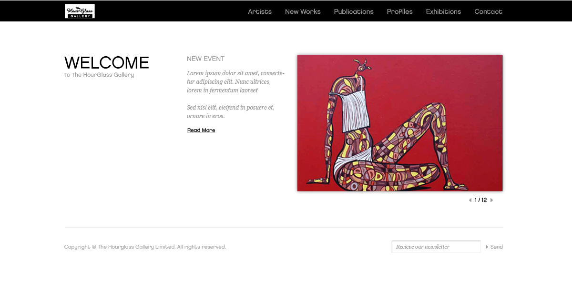572x281 pixels.
Task: Click the copyright notice text
Action: [145, 247]
